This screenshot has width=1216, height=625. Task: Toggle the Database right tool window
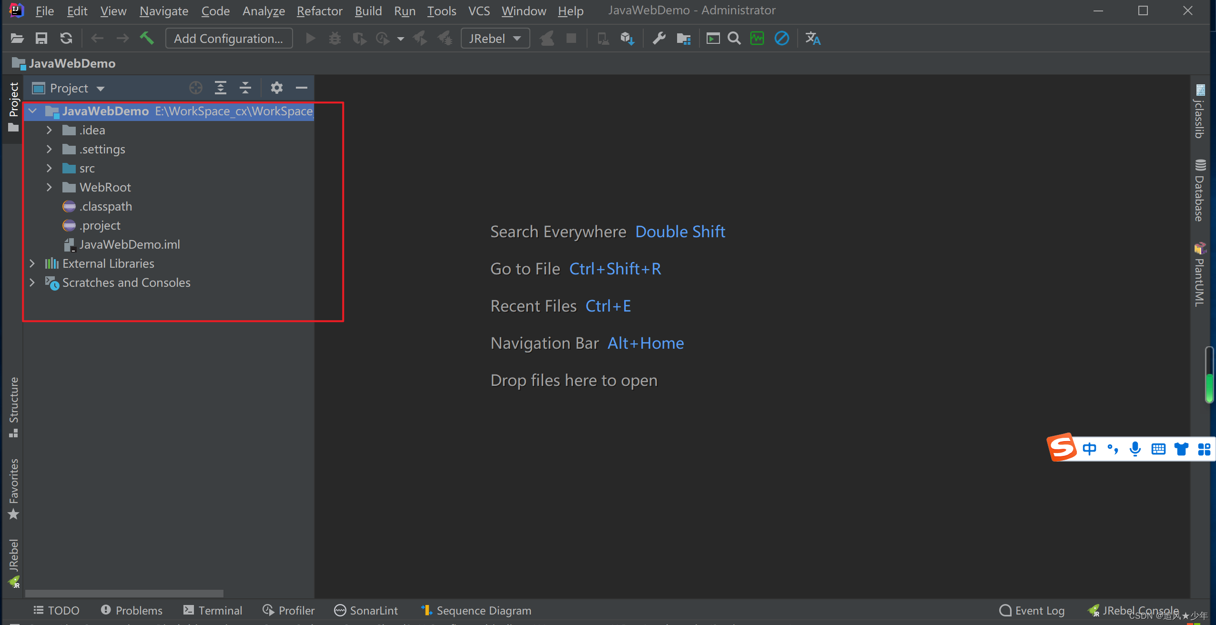coord(1200,191)
